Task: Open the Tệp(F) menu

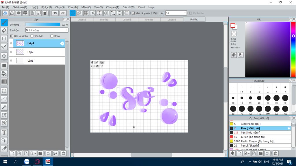Action: click(5, 7)
